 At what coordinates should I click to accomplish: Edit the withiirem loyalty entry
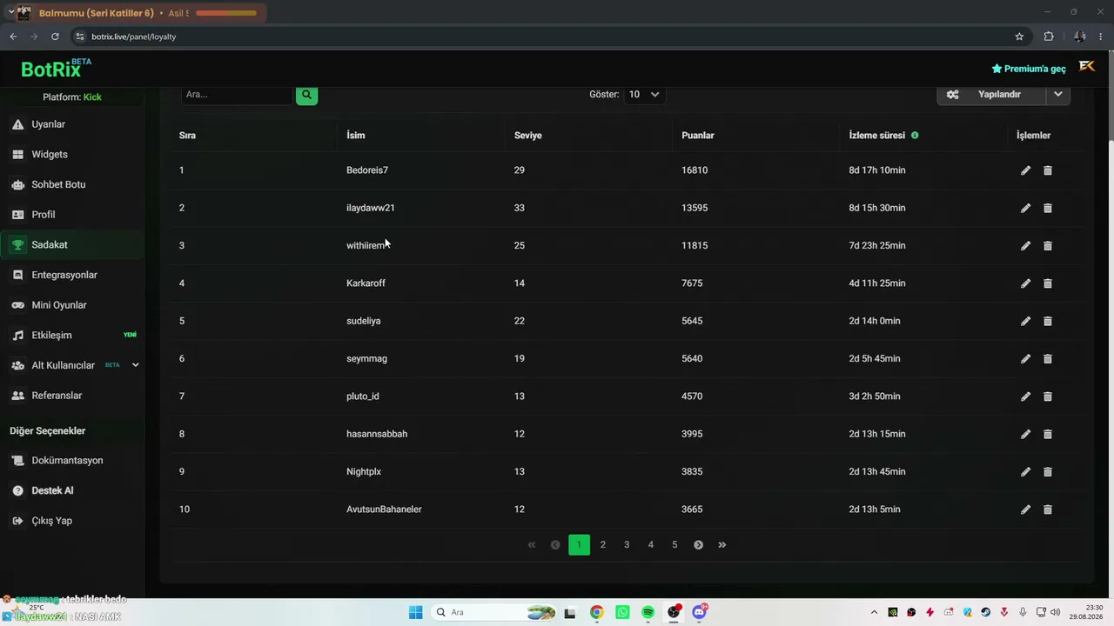click(1025, 245)
